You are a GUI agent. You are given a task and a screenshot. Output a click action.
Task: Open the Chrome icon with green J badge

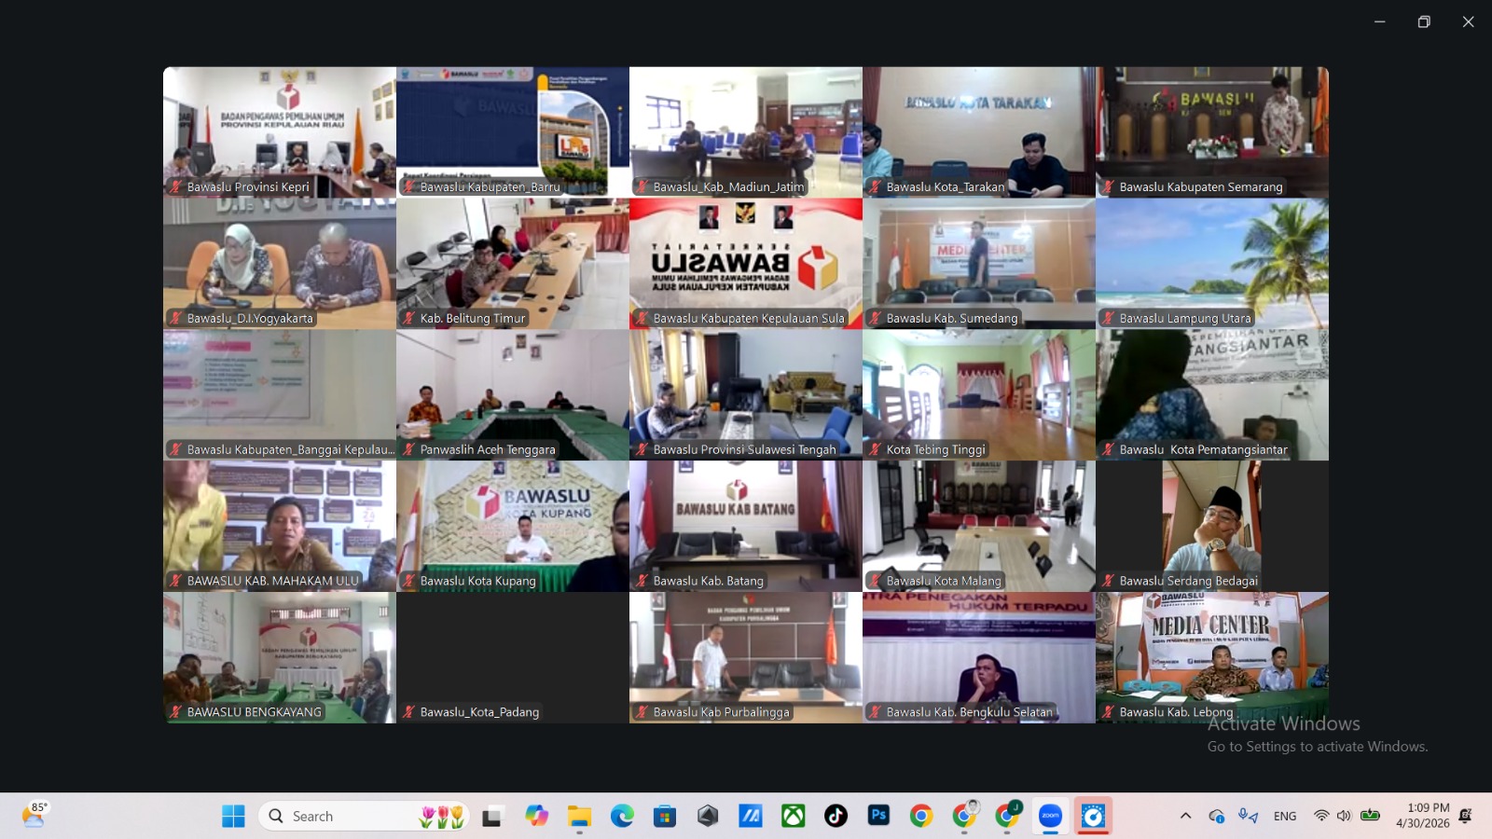1007,817
